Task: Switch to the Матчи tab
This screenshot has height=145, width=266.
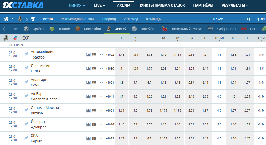Action: 48,19
